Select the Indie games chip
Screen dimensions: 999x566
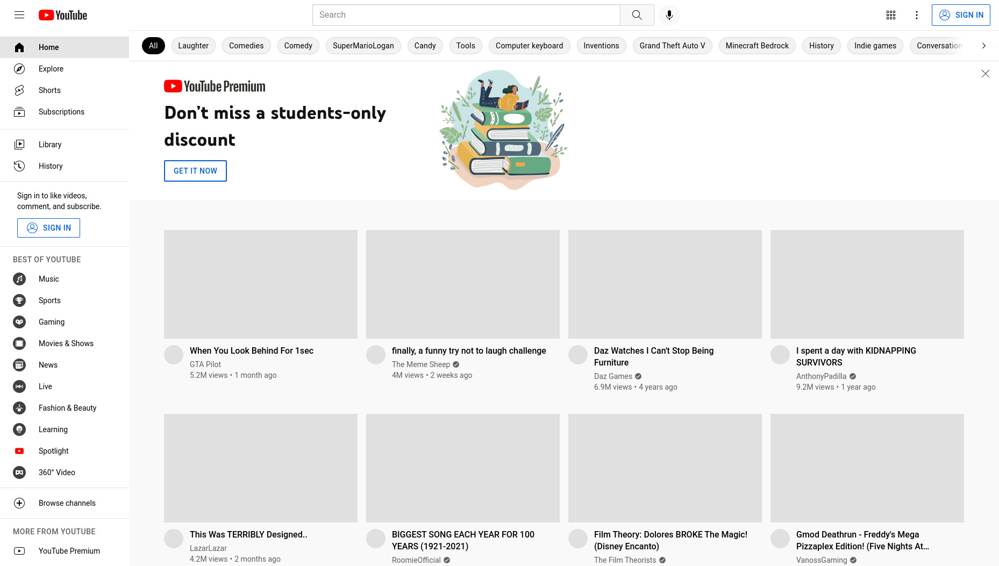click(x=875, y=46)
